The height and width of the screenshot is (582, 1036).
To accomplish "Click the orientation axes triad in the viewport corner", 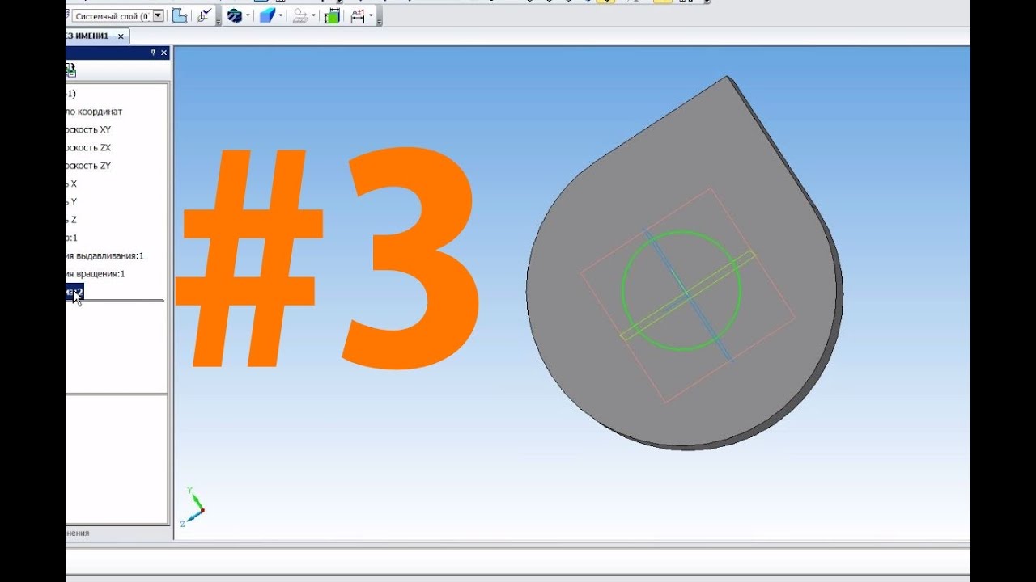I will coord(194,507).
